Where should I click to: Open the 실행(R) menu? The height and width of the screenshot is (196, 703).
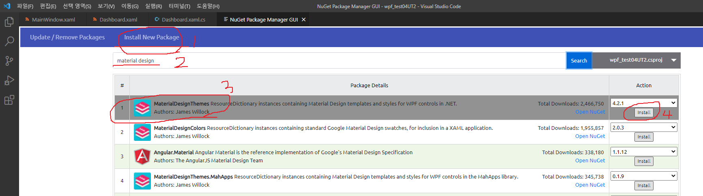(153, 6)
